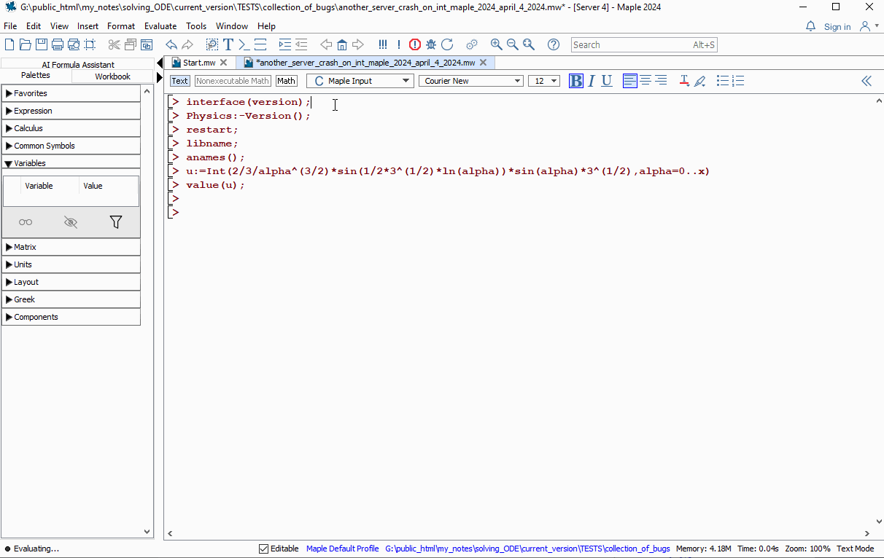This screenshot has height=558, width=884.
Task: Go back using the left arrow icon
Action: [326, 44]
